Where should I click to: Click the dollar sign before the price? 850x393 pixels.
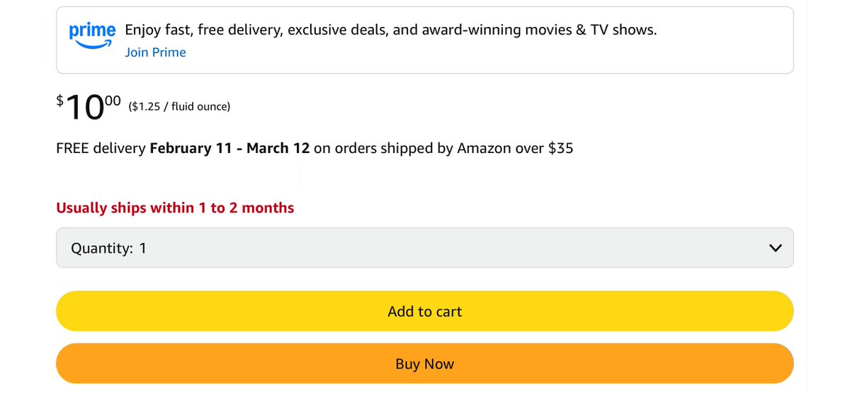pyautogui.click(x=60, y=101)
